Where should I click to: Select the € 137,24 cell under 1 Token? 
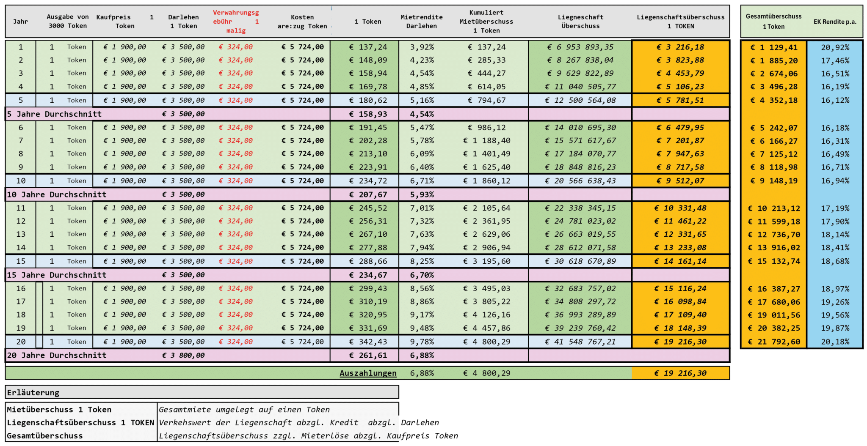tap(367, 47)
